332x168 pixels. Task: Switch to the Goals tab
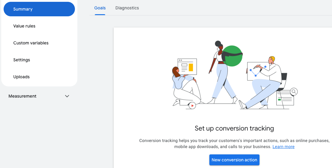pos(100,8)
